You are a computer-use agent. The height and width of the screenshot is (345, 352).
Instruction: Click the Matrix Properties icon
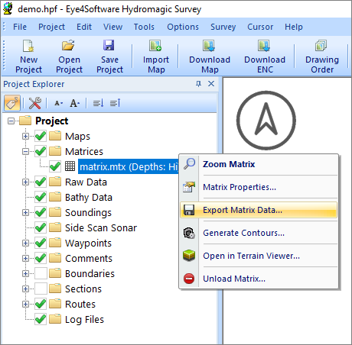(x=189, y=187)
